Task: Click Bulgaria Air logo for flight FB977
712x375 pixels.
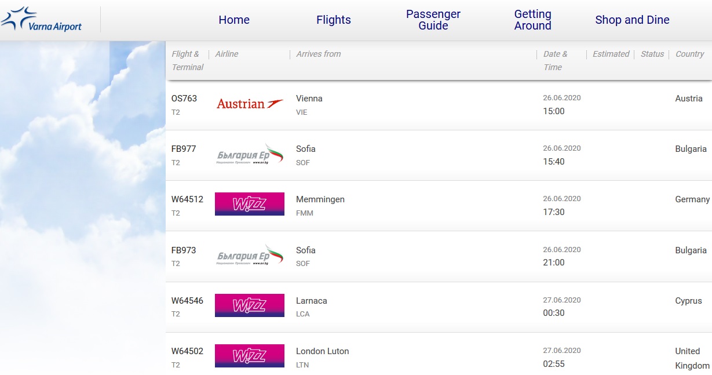Action: coord(250,155)
